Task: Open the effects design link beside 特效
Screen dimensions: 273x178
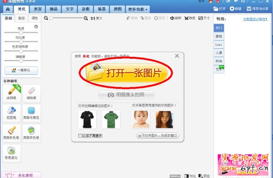Action: click(x=255, y=19)
